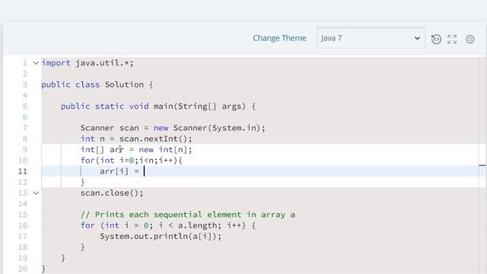
Task: Click on 'int[] arr = new int[n];' line
Action: [x=136, y=149]
